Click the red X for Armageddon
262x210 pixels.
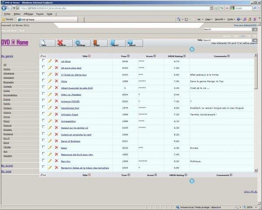[57, 121]
